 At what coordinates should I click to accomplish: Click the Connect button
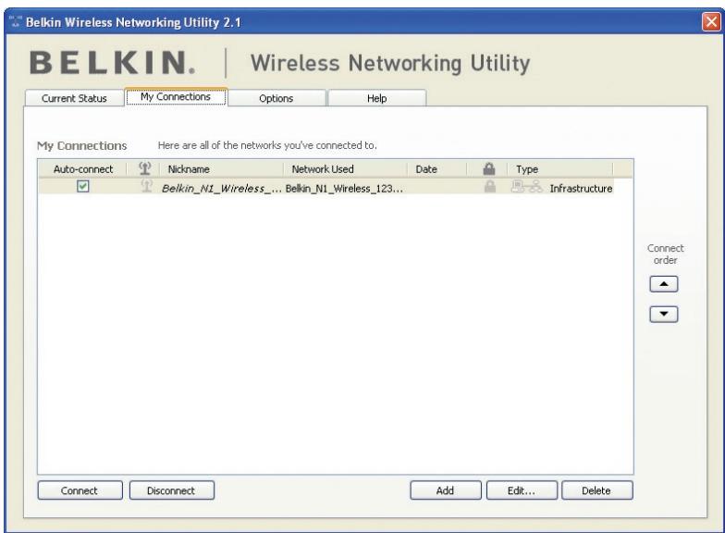(80, 490)
